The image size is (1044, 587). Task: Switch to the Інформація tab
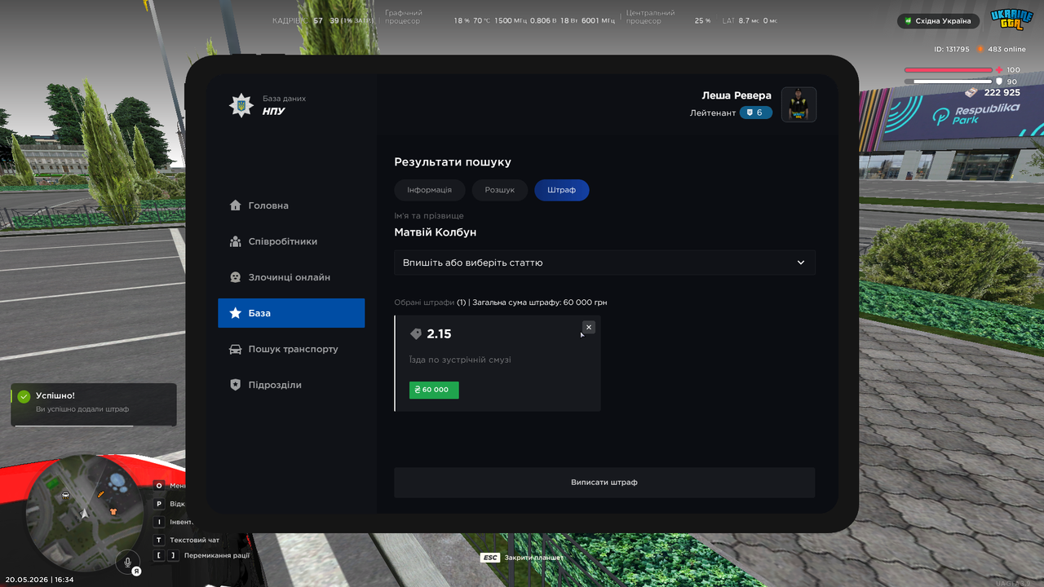pyautogui.click(x=429, y=190)
